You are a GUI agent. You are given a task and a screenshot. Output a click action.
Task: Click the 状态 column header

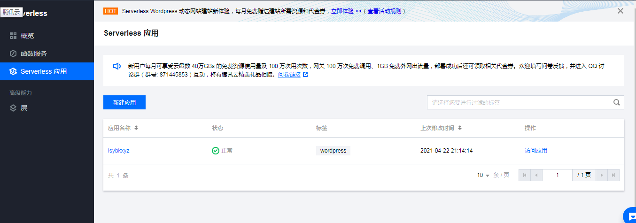(x=217, y=128)
